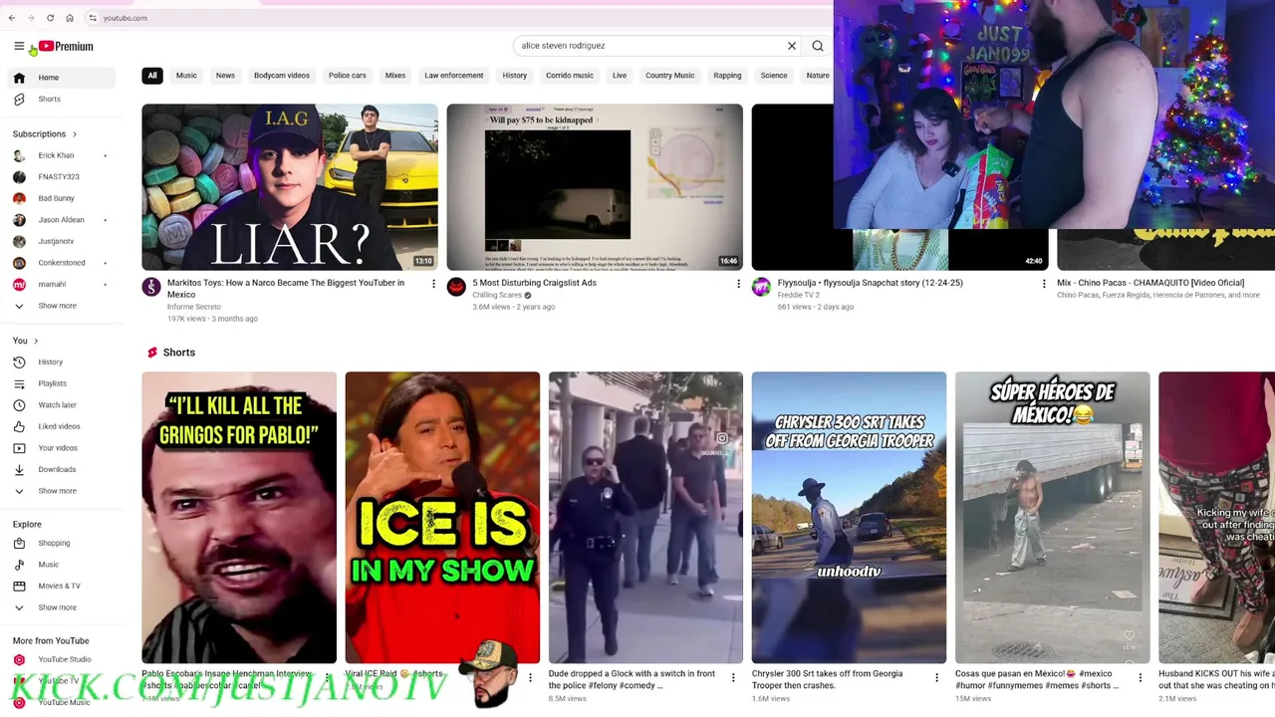Reload the page with refresh icon
The height and width of the screenshot is (717, 1275).
pos(50,18)
